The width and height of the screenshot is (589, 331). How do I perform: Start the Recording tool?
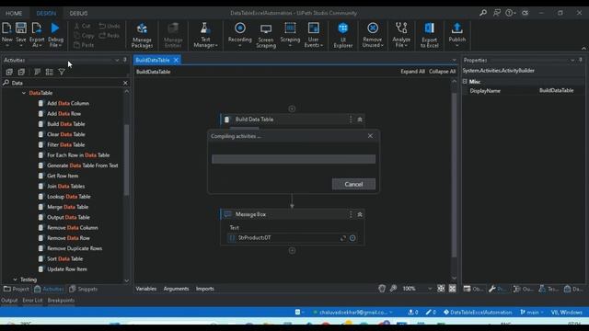click(x=240, y=35)
